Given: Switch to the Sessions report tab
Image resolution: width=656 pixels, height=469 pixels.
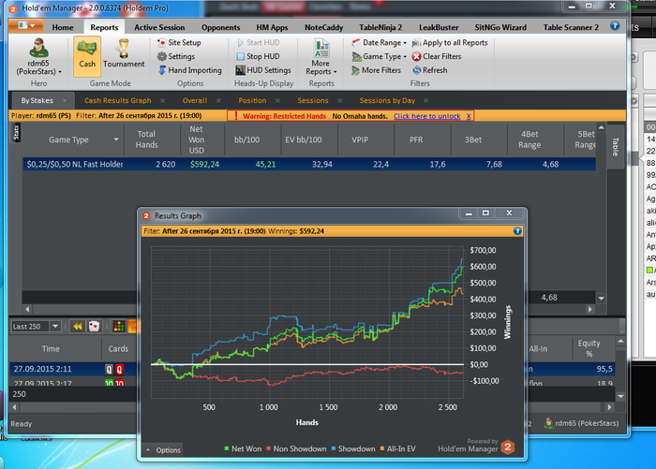Looking at the screenshot, I should click(312, 100).
